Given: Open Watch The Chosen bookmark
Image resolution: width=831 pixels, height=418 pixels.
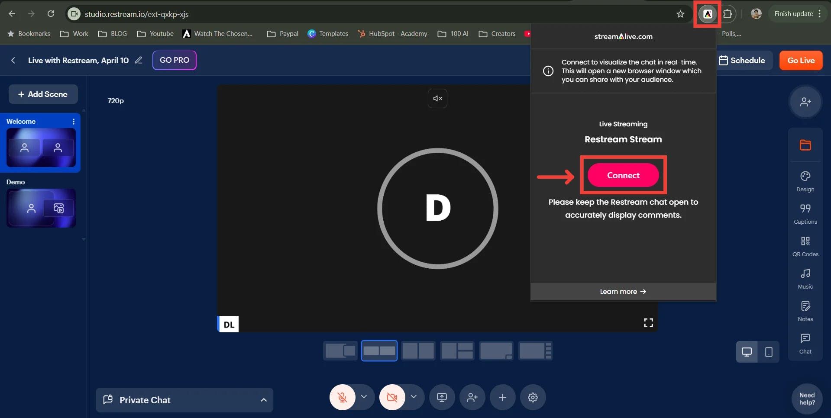Looking at the screenshot, I should [x=217, y=34].
